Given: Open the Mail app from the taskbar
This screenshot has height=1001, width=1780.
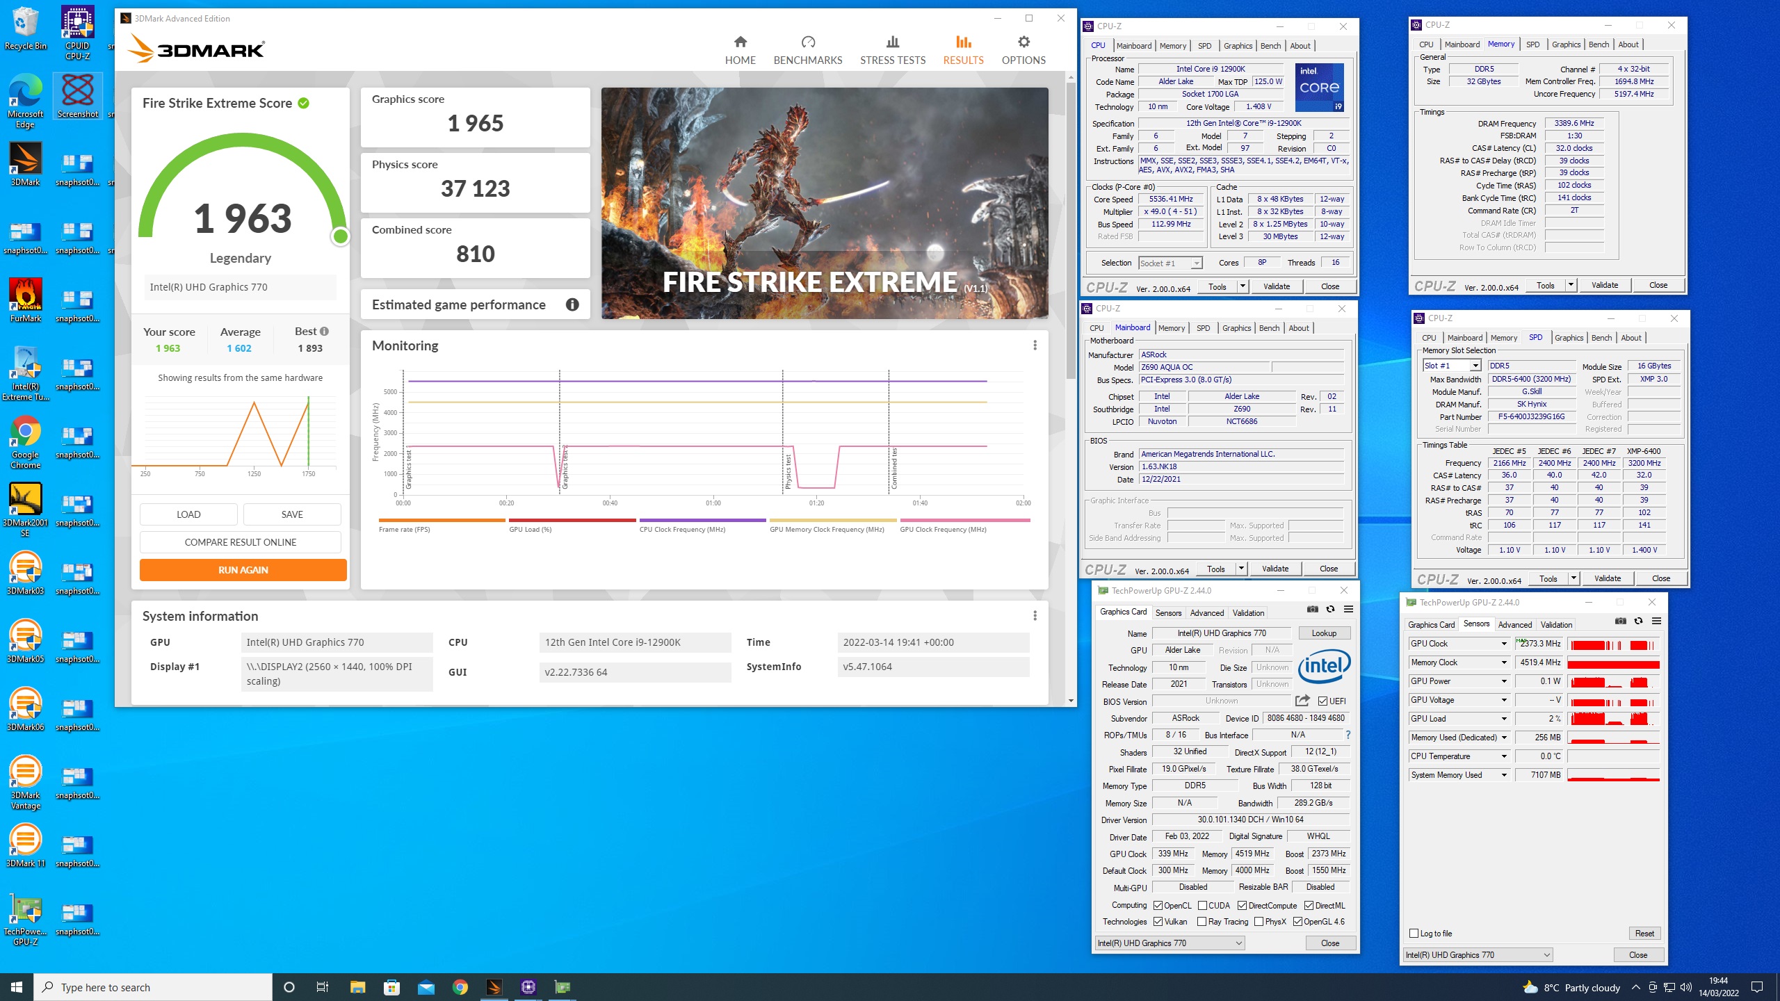Looking at the screenshot, I should [426, 987].
